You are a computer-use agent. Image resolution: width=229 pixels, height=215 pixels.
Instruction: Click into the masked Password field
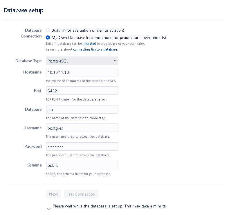(x=82, y=146)
